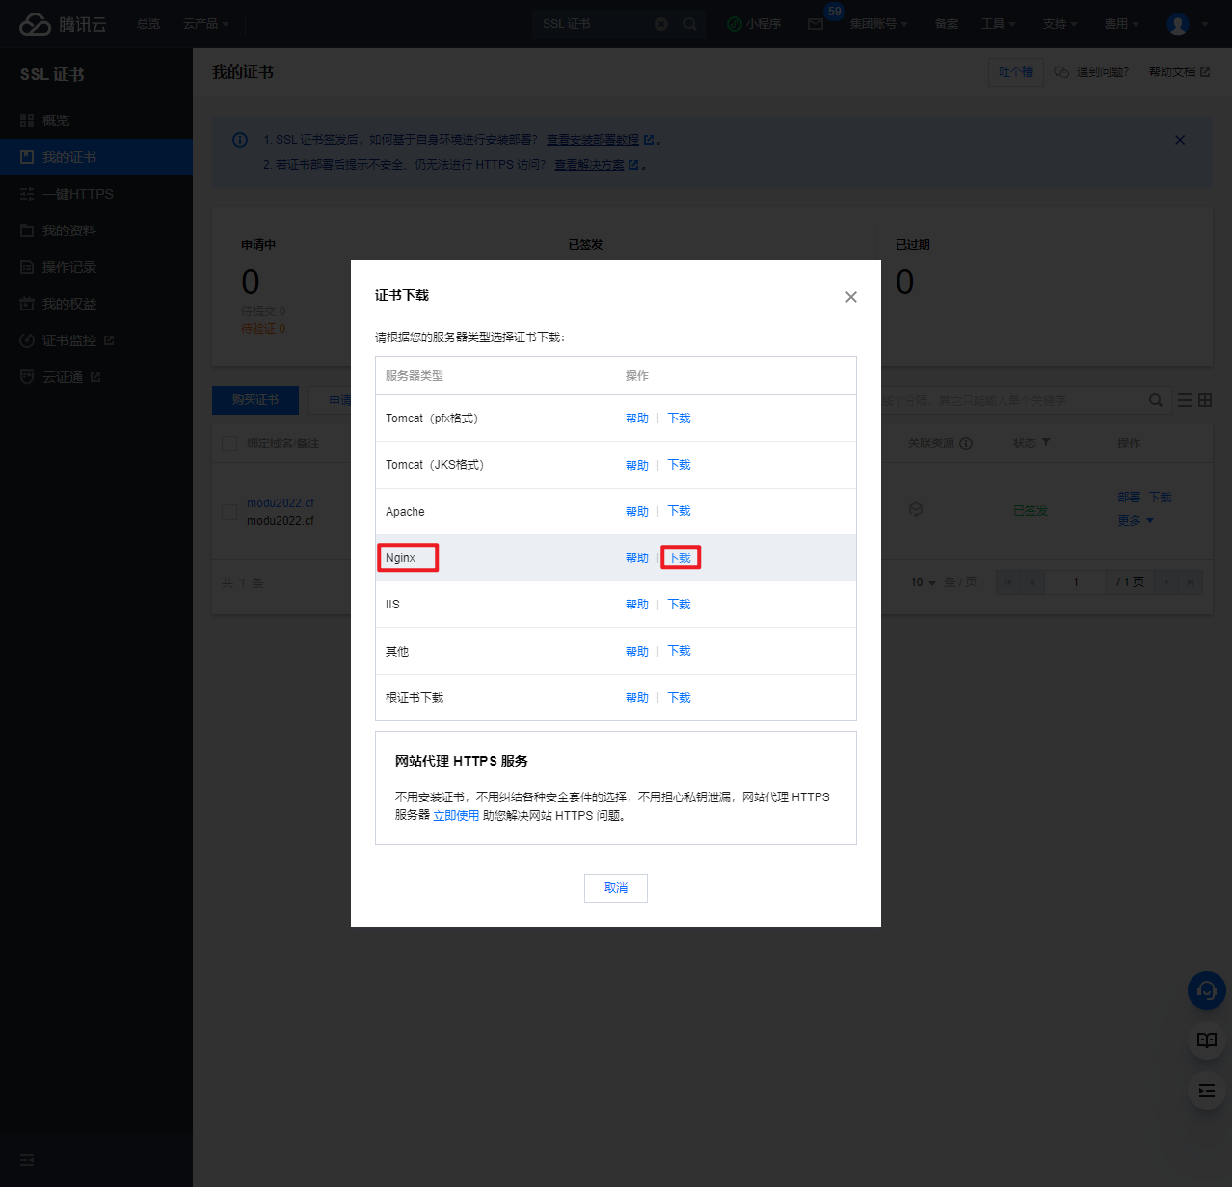Open help for IIS certificate
The image size is (1232, 1187).
(637, 605)
